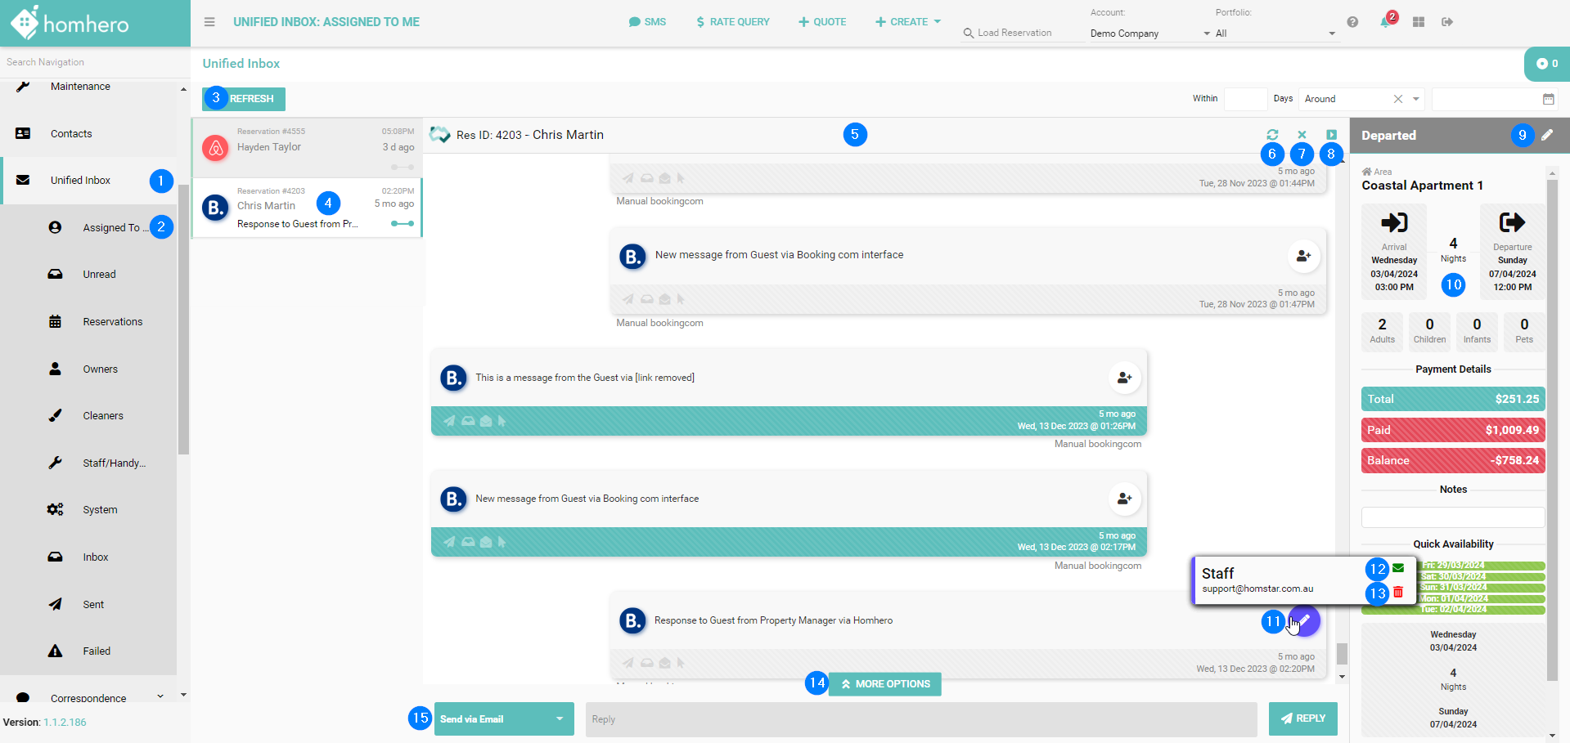Open Reservations in the sidebar
The height and width of the screenshot is (743, 1570).
click(112, 322)
